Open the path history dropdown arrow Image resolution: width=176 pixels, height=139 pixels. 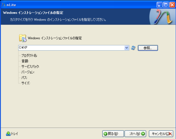[126, 48]
